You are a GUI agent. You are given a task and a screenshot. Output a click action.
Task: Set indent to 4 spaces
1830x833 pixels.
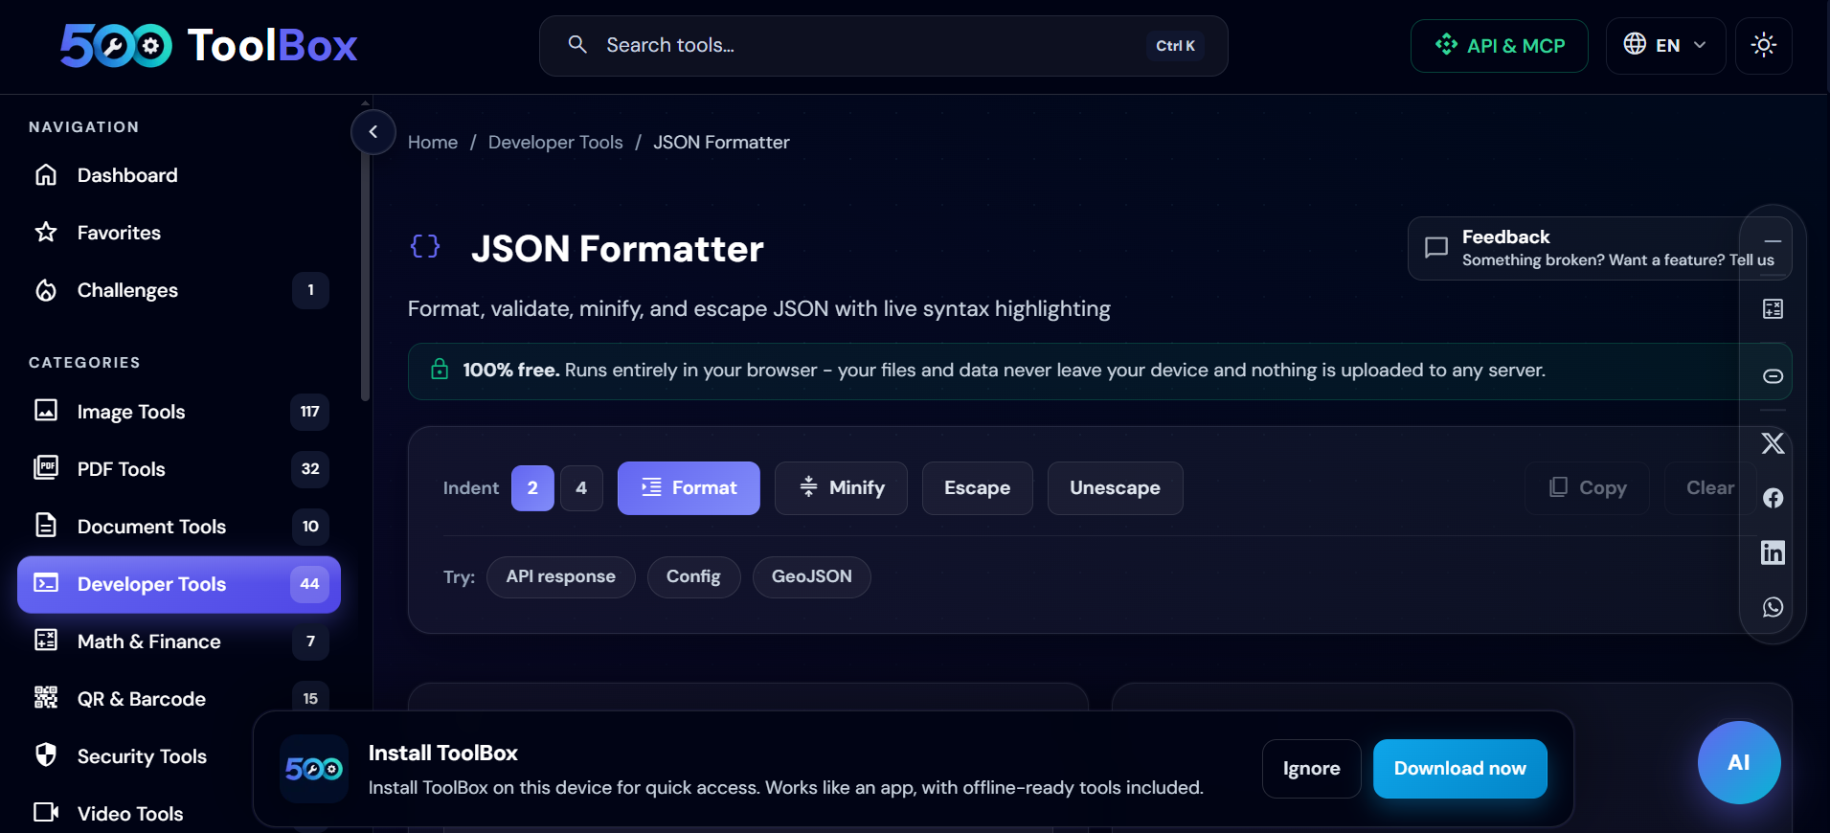581,488
